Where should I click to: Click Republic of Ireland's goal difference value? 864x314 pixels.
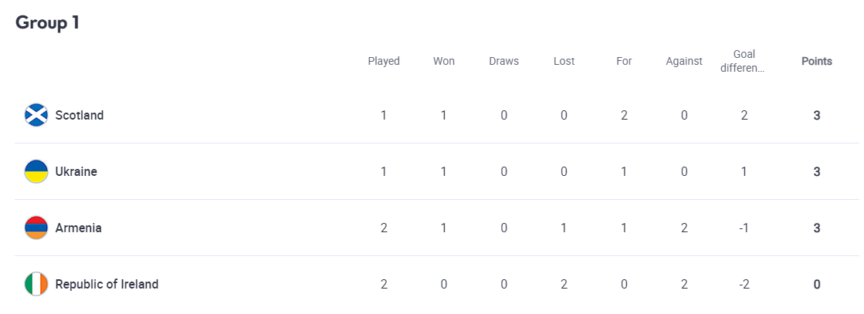pos(744,284)
